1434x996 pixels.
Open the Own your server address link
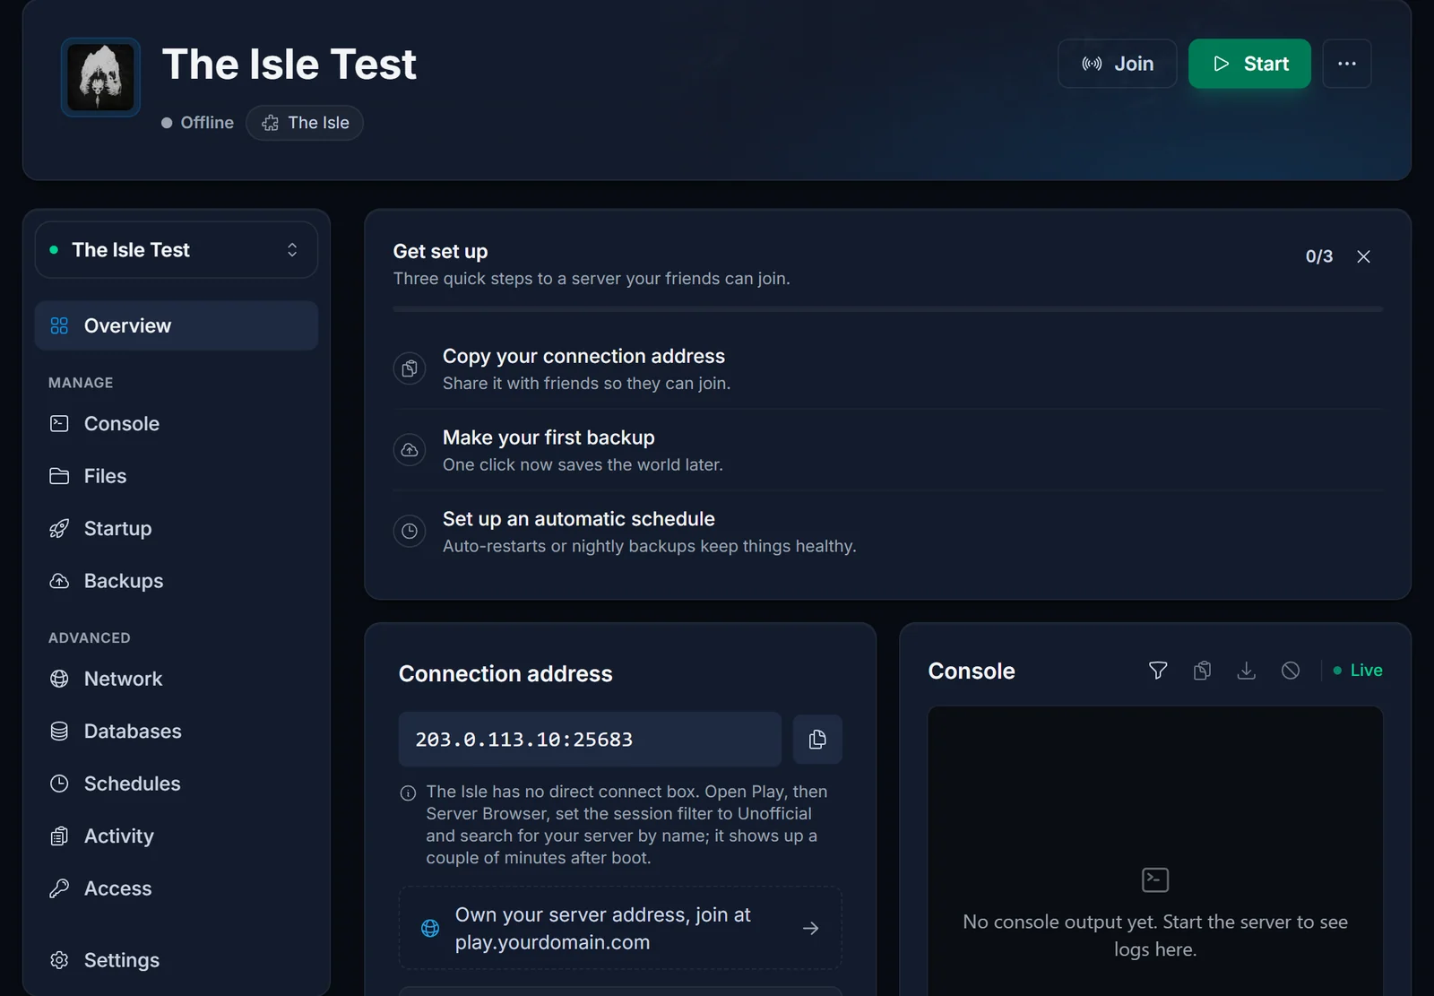620,928
